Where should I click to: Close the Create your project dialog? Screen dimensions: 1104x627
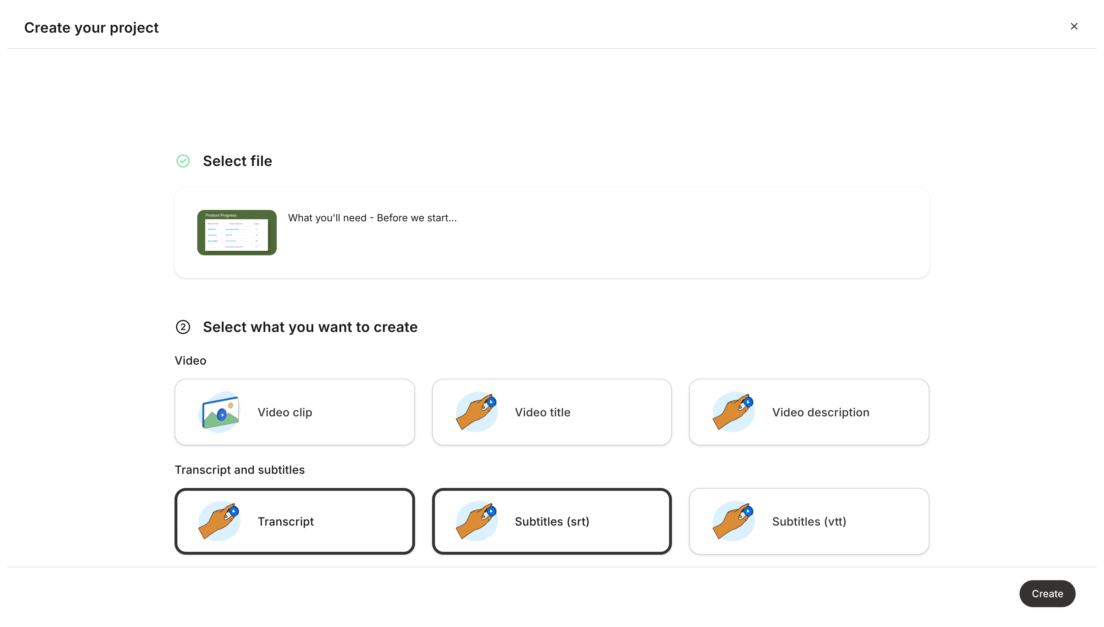pos(1074,26)
